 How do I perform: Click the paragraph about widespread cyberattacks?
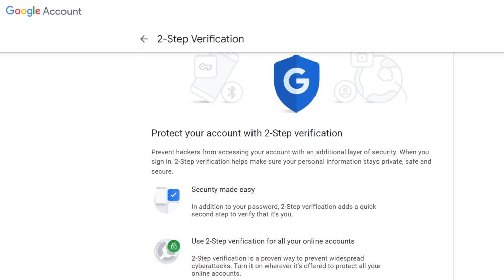pos(286,266)
